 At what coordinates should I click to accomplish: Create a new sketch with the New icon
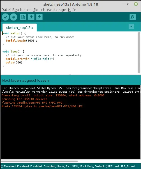coord(23,17)
